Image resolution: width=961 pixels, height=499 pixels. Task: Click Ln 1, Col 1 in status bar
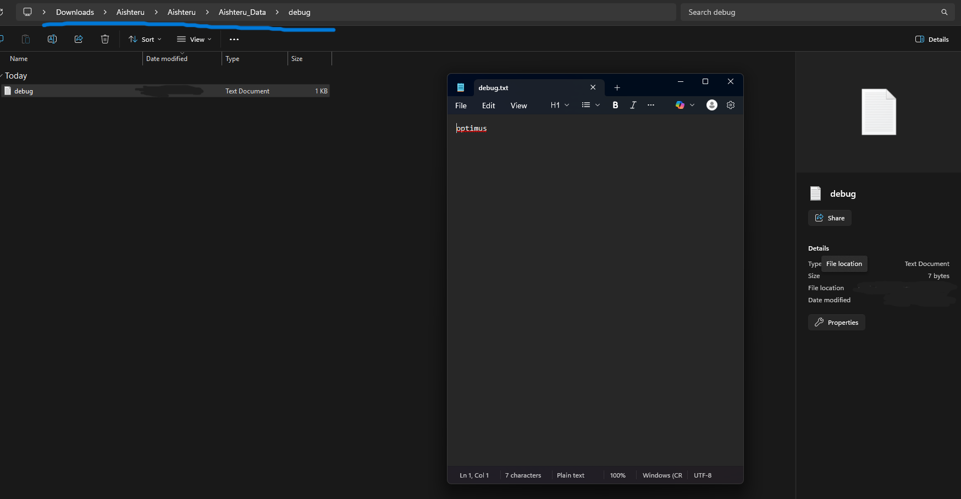click(x=474, y=475)
